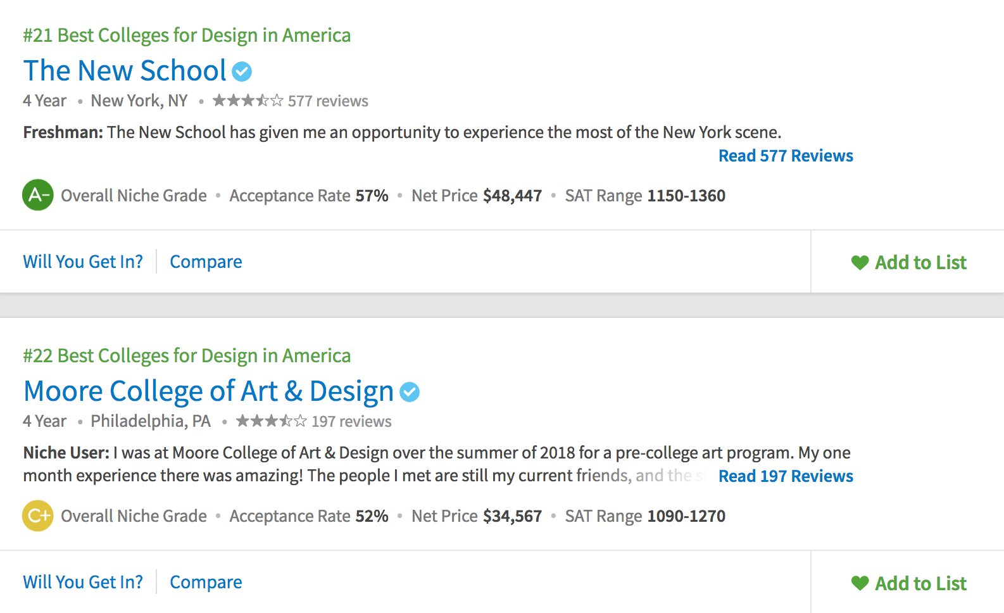Open Moore College of Art & Design page
The width and height of the screenshot is (1004, 613).
coord(208,391)
